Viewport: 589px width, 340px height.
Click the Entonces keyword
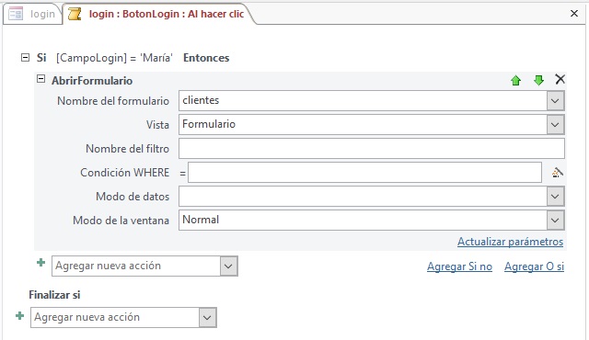pos(206,58)
